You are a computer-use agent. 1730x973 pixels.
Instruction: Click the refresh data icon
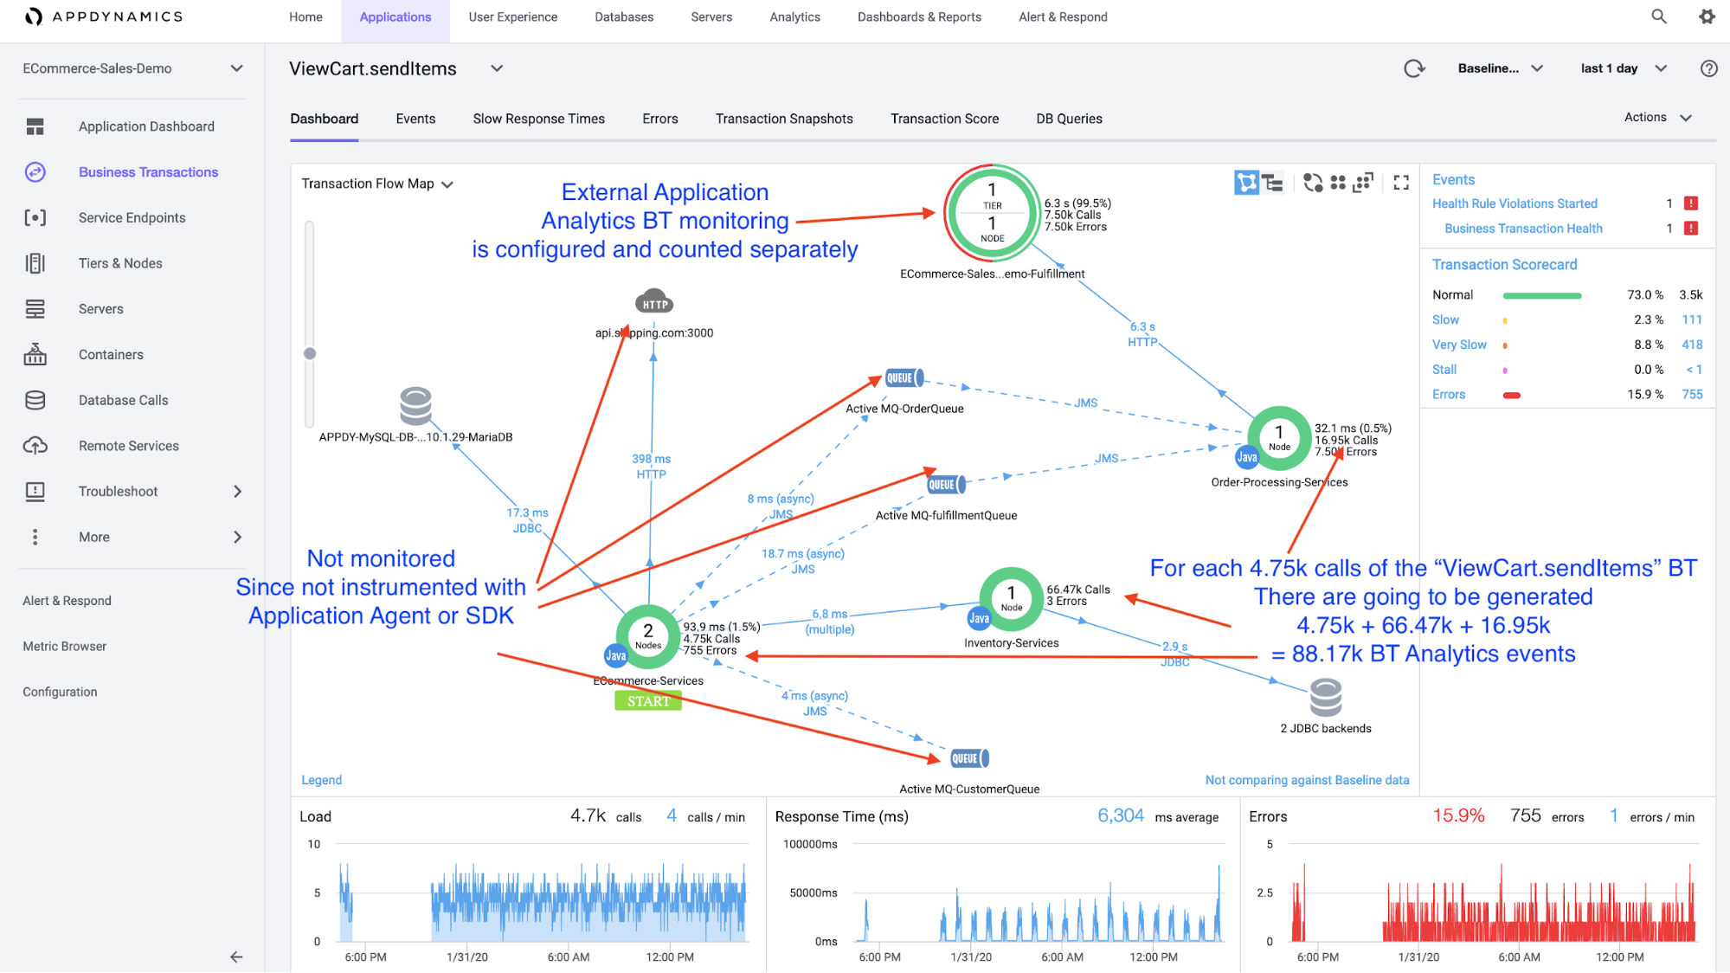[x=1414, y=68]
